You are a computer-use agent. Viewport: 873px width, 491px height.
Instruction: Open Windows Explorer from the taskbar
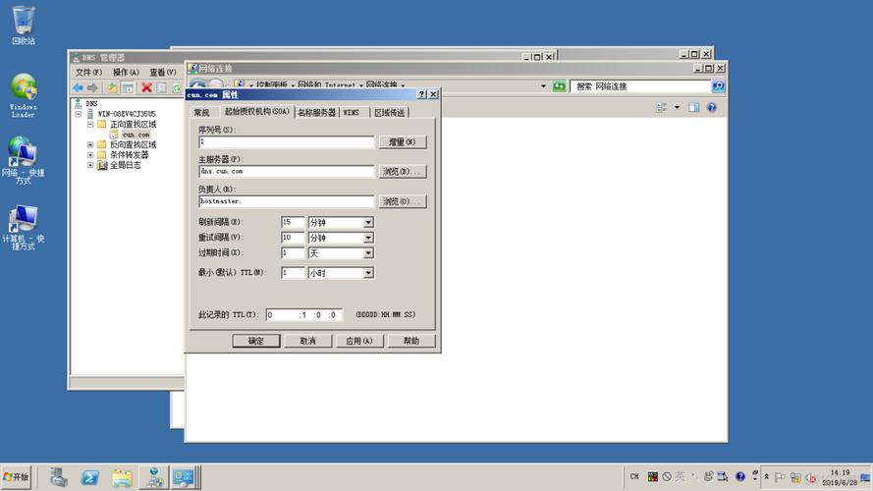tap(122, 477)
